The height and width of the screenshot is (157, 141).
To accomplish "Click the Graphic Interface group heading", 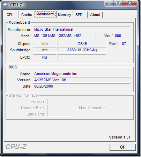I will point(23,95).
